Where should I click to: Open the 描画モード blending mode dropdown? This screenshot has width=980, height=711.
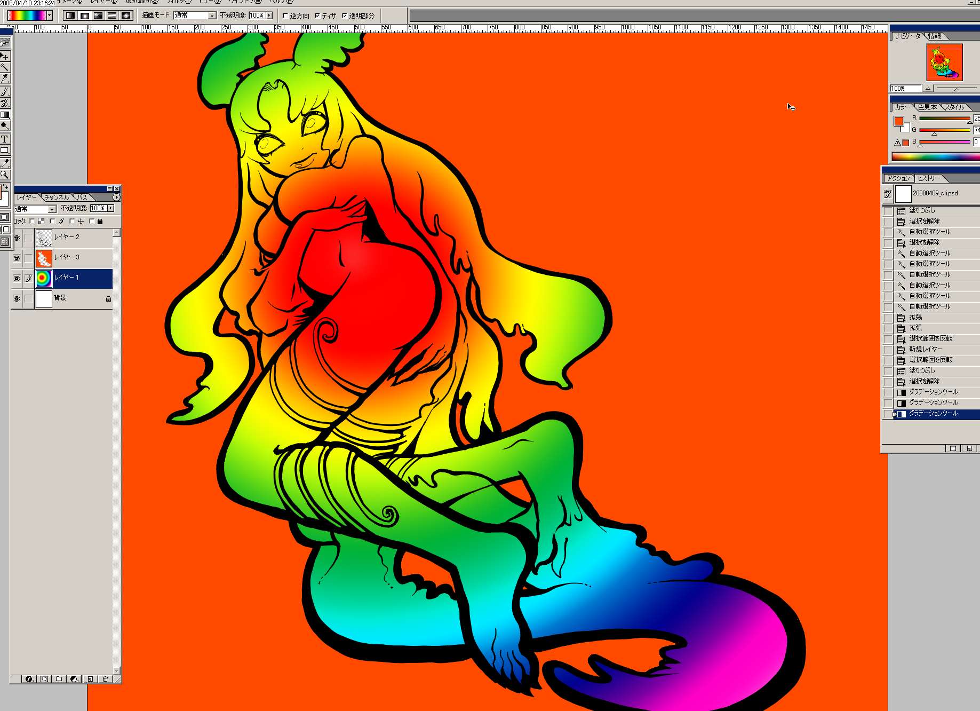[211, 15]
